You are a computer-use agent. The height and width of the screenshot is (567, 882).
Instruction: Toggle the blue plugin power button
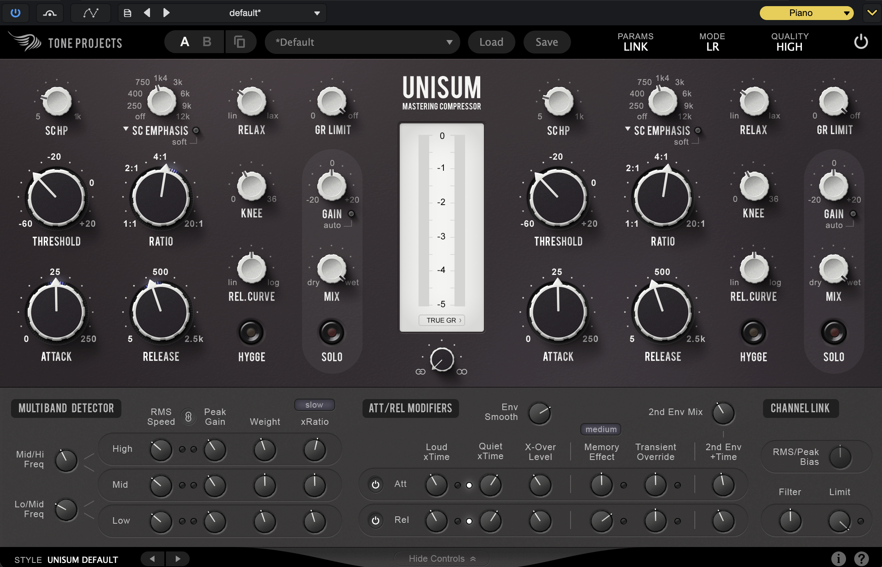[16, 13]
